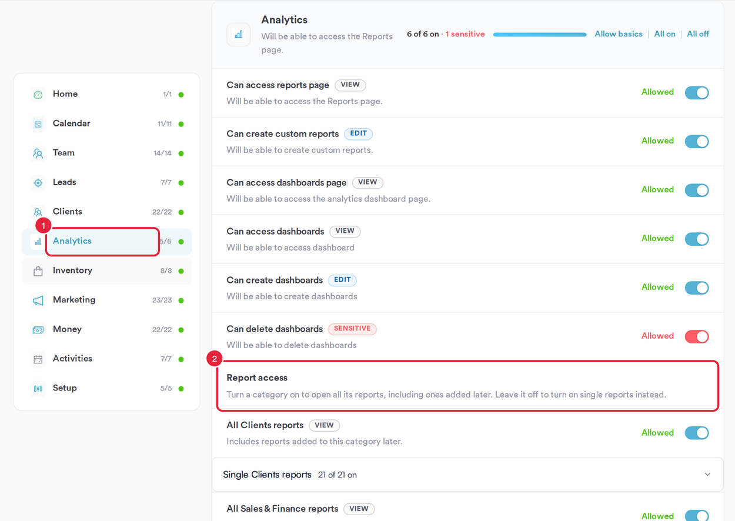
Task: Open Inventory permissions section
Action: [107, 270]
